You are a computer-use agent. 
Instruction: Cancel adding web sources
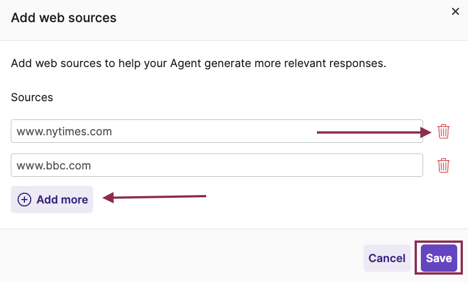click(x=387, y=258)
